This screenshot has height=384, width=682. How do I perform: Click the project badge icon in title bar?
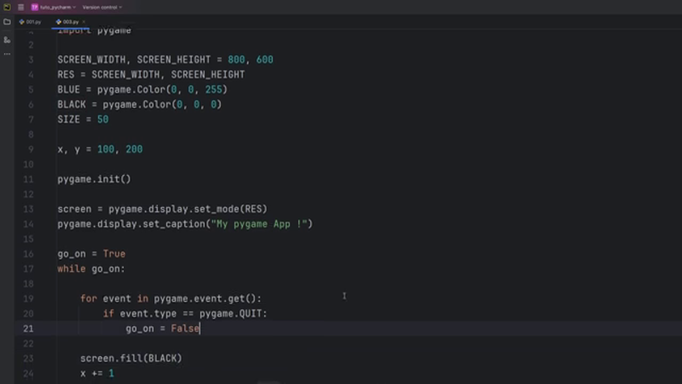pos(35,7)
